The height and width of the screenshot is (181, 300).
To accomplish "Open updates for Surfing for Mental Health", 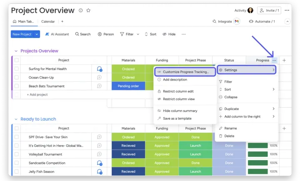I will (x=100, y=69).
